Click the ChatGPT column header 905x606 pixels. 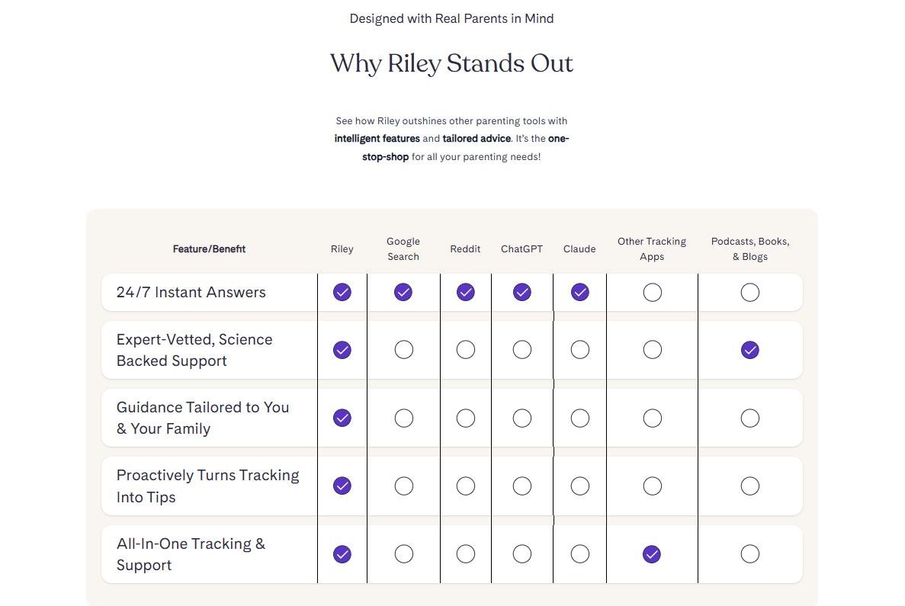click(521, 249)
